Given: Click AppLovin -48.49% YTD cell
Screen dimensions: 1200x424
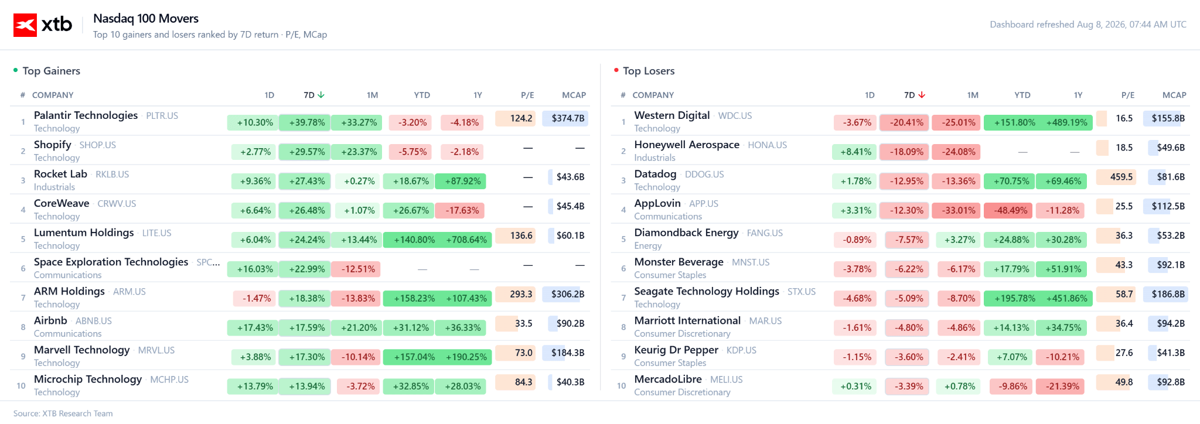Looking at the screenshot, I should click(1011, 210).
